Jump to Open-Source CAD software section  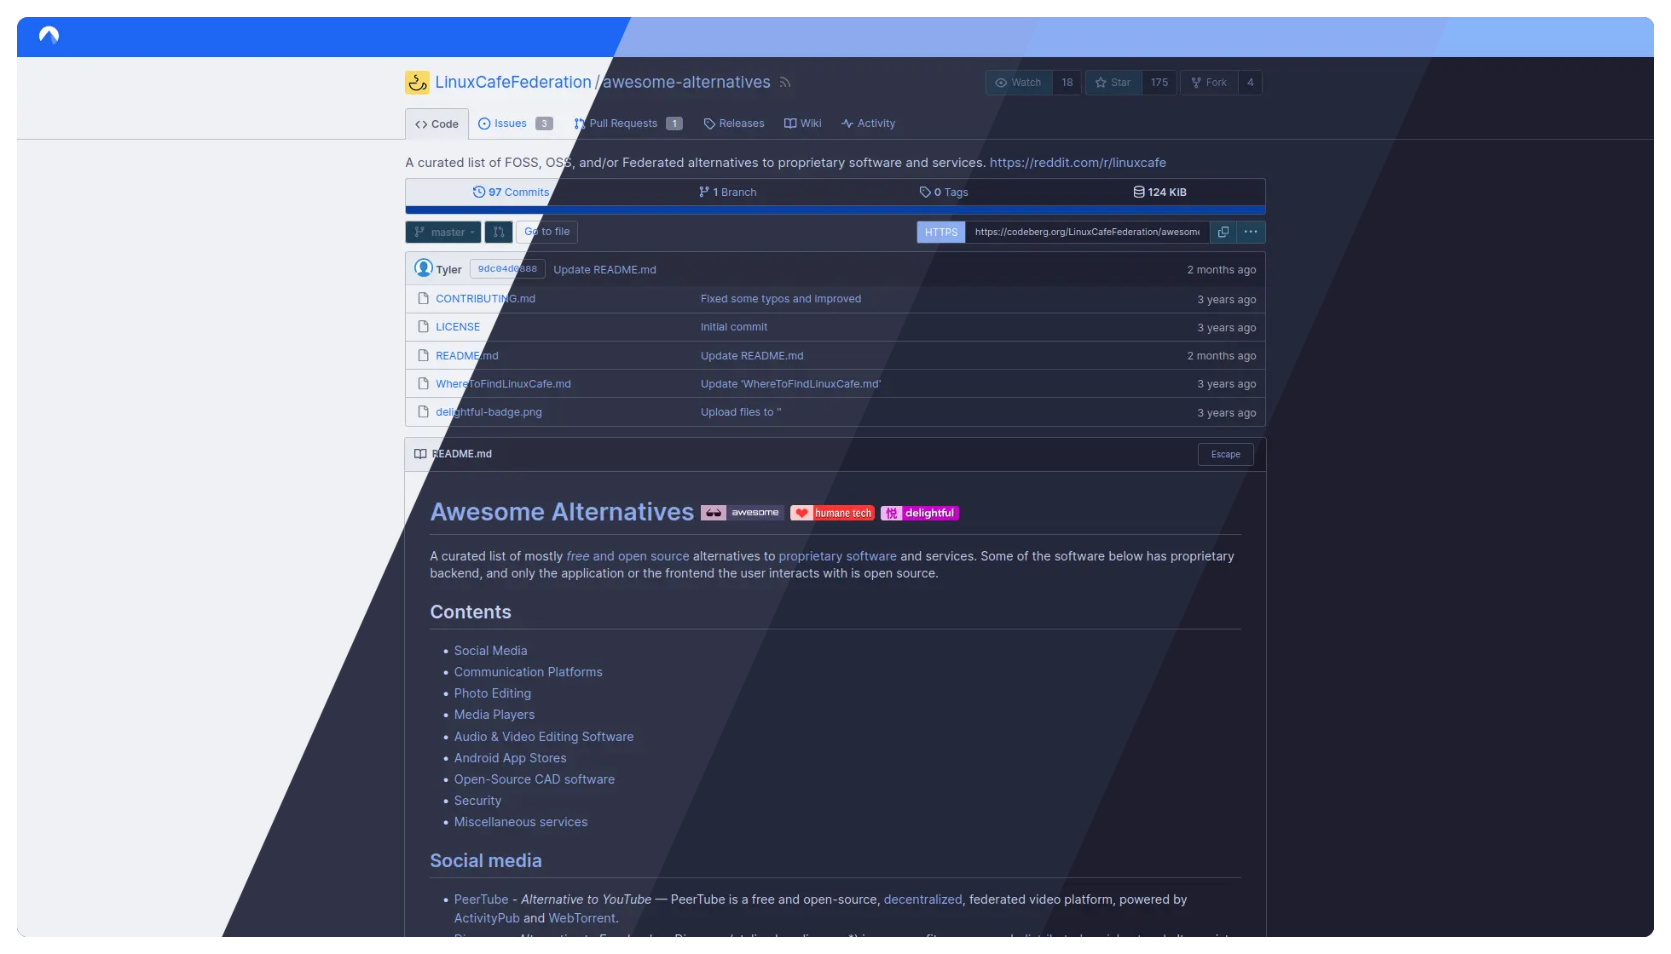pos(535,779)
